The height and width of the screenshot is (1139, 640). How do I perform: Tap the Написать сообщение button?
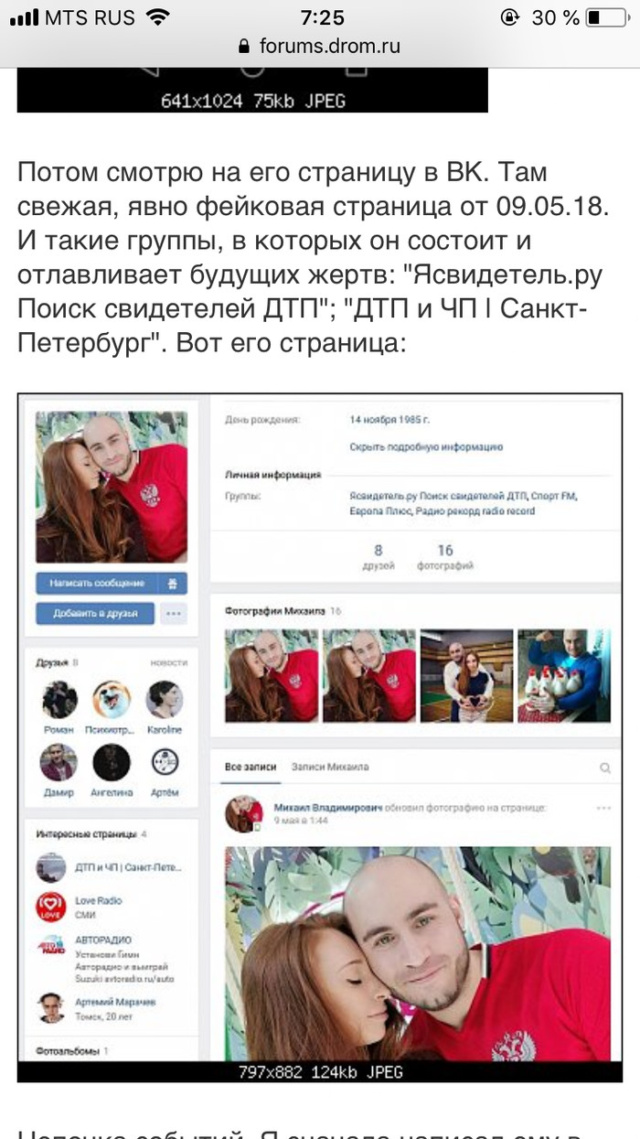click(x=97, y=584)
